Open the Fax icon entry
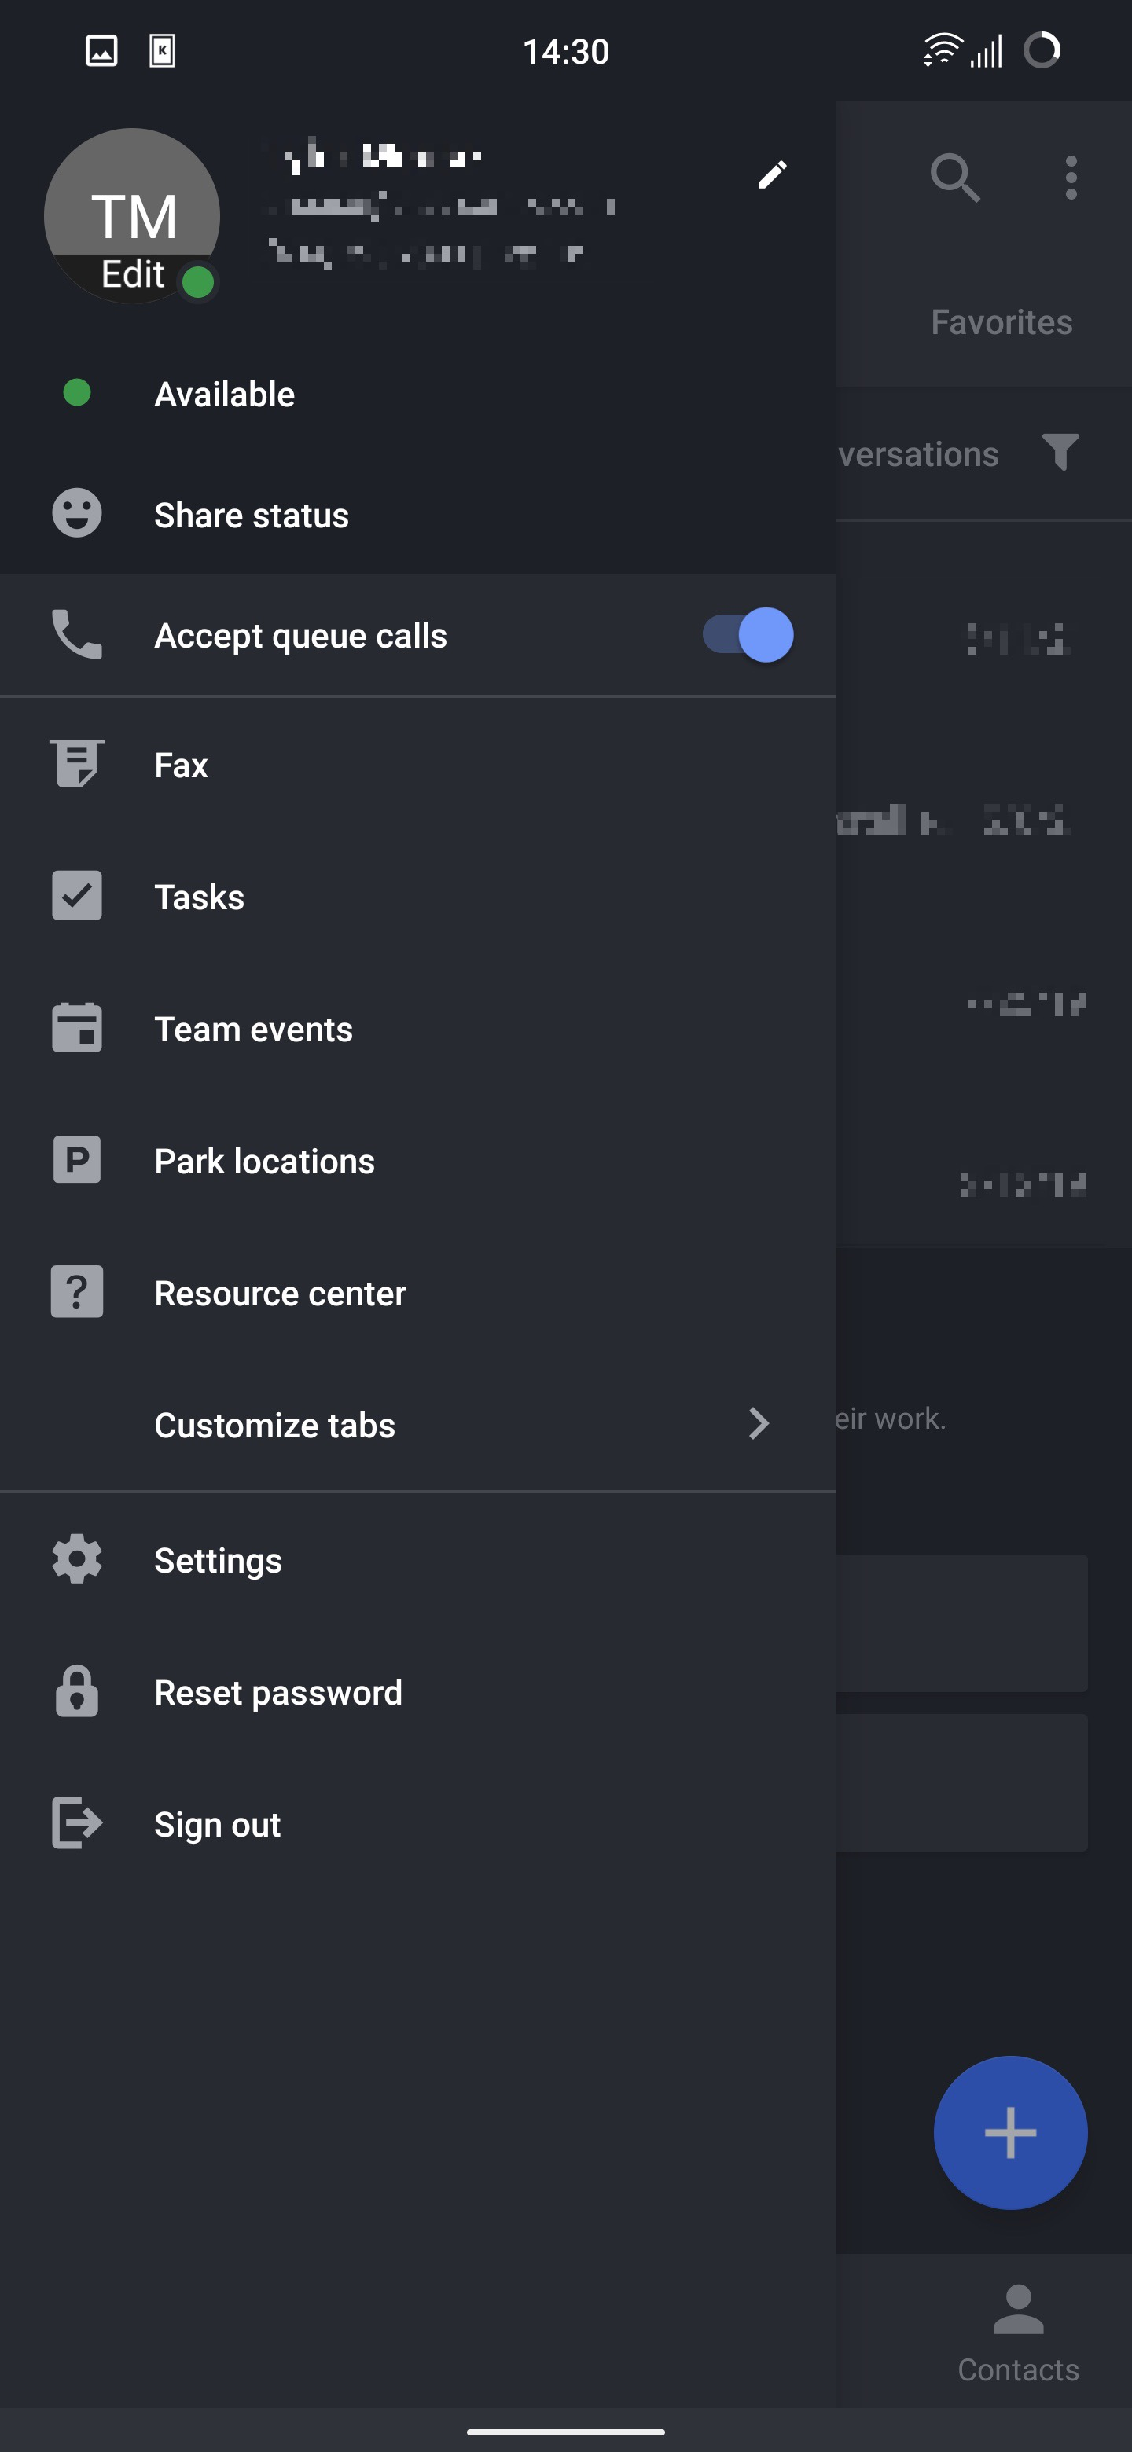This screenshot has width=1132, height=2452. coord(77,765)
